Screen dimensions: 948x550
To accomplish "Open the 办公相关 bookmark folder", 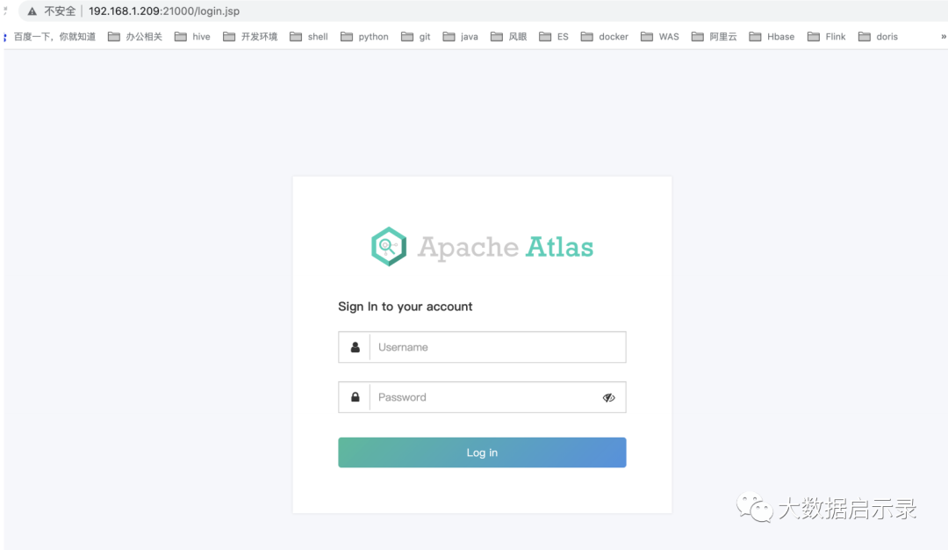I will click(x=135, y=37).
